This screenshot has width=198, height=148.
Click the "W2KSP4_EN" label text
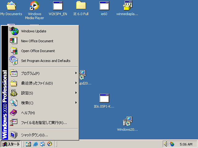pyautogui.click(x=58, y=14)
